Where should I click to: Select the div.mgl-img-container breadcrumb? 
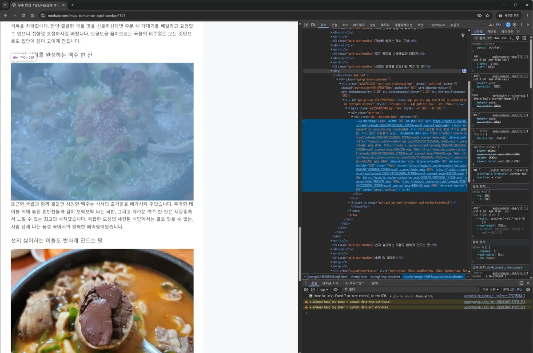385,276
